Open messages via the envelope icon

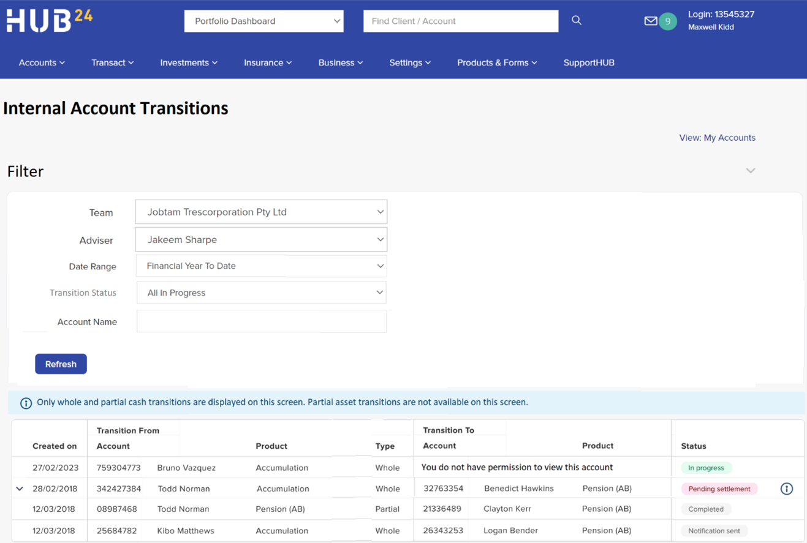tap(651, 21)
